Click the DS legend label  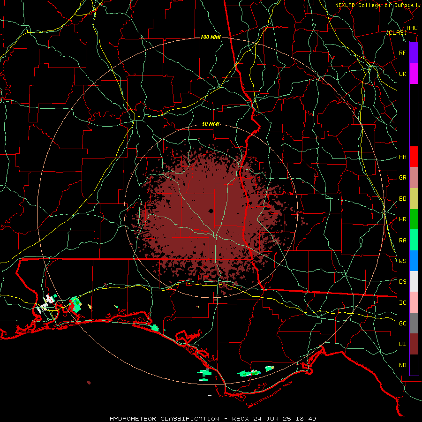click(x=402, y=282)
